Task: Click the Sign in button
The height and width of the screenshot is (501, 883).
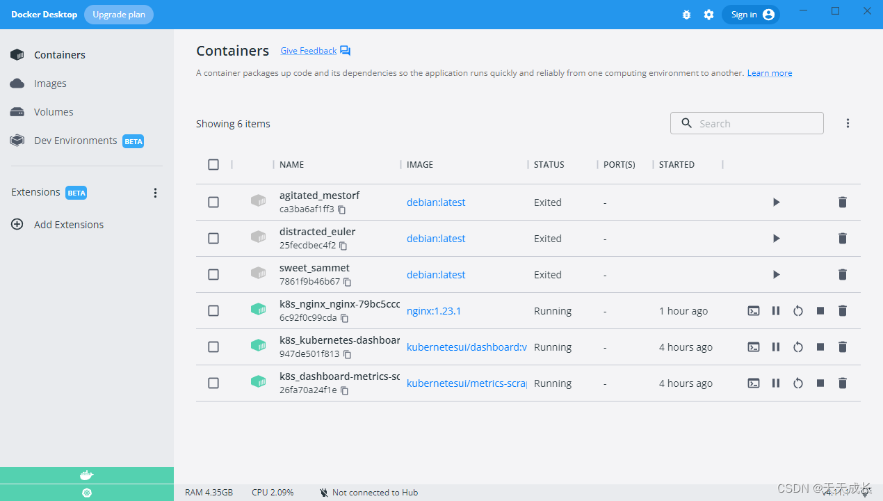Action: point(751,15)
